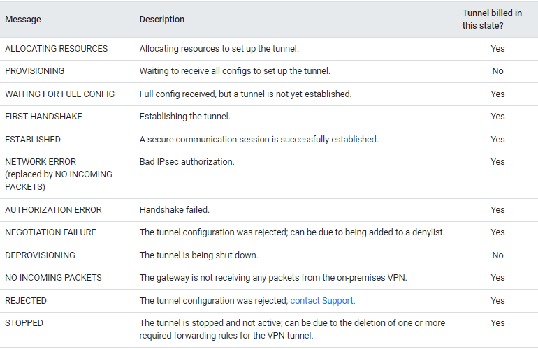
Task: Select the PROVISIONING message cell
Action: tap(35, 71)
